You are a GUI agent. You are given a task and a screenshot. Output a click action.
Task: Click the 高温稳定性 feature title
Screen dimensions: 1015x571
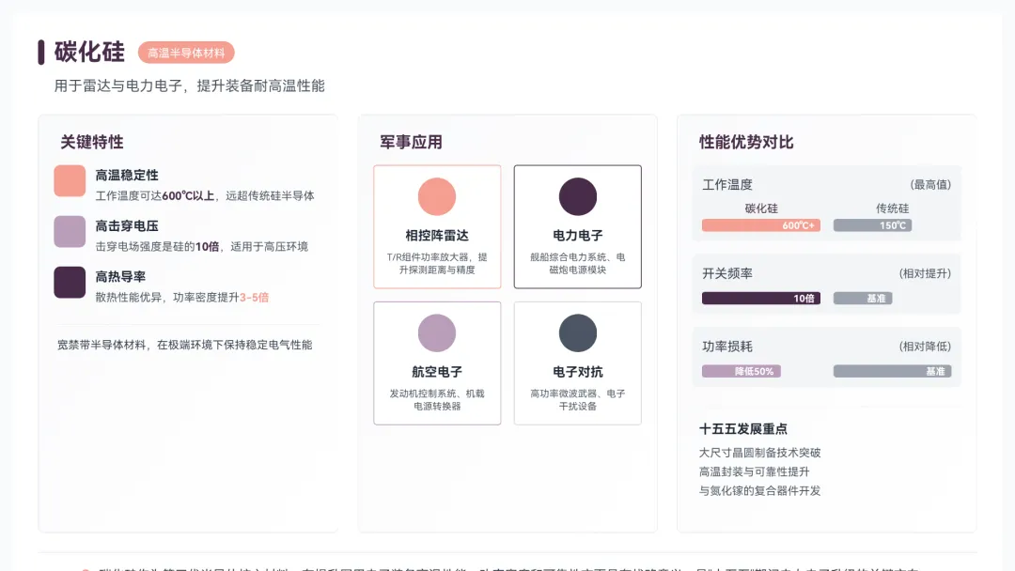coord(127,176)
